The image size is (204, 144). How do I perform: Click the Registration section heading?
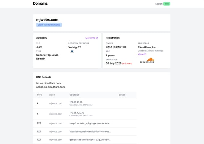point(113,38)
